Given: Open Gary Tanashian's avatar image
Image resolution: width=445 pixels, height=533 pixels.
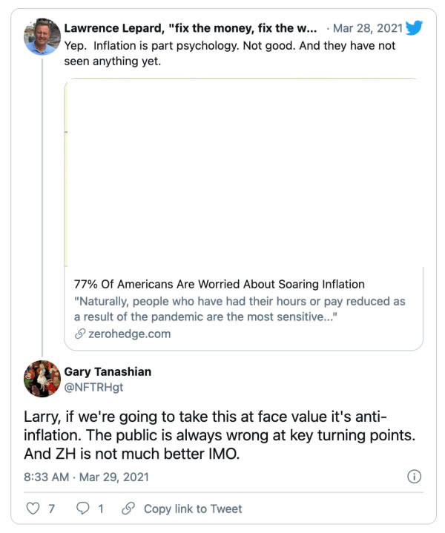Looking at the screenshot, I should coord(42,379).
